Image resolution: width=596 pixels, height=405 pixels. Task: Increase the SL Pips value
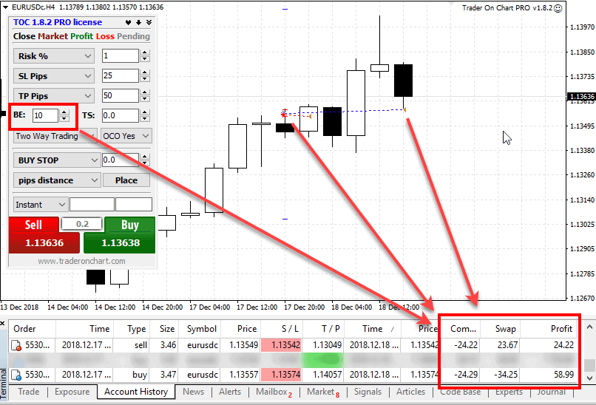pyautogui.click(x=144, y=72)
